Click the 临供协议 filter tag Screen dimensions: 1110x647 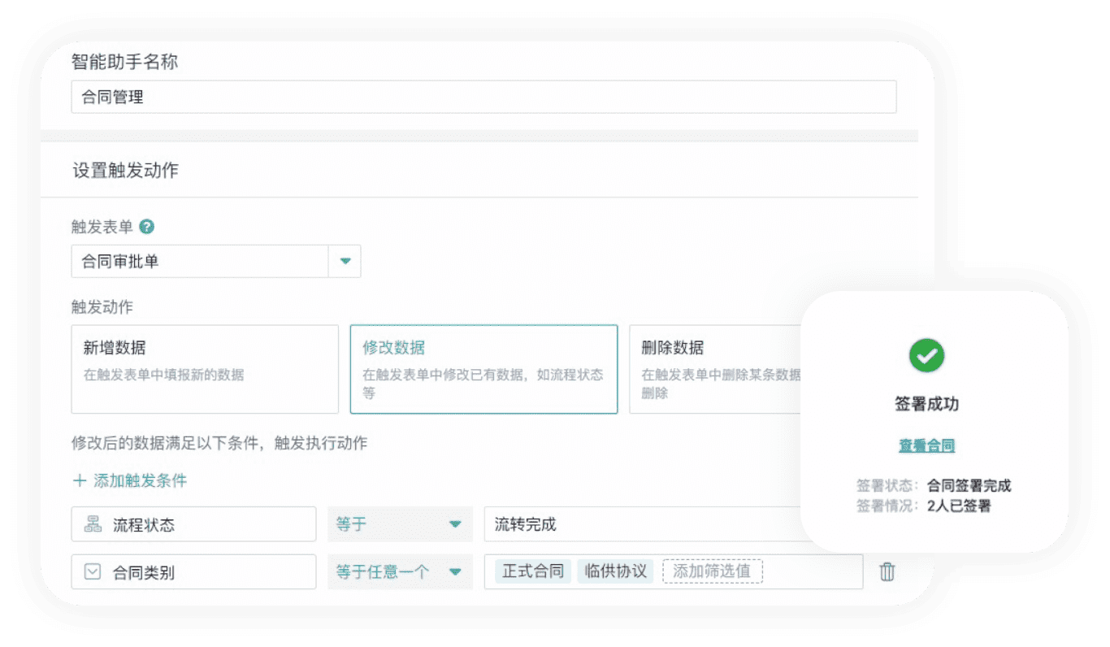(x=616, y=571)
